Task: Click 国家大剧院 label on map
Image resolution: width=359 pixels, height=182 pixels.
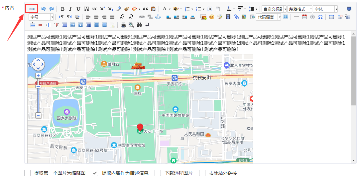Action: tap(67, 118)
